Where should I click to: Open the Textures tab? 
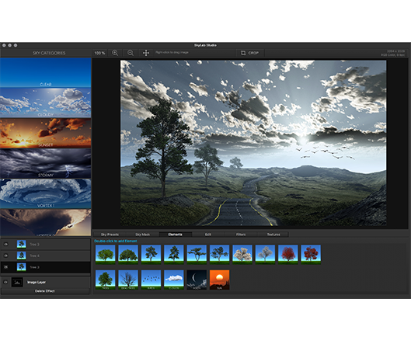(x=273, y=235)
